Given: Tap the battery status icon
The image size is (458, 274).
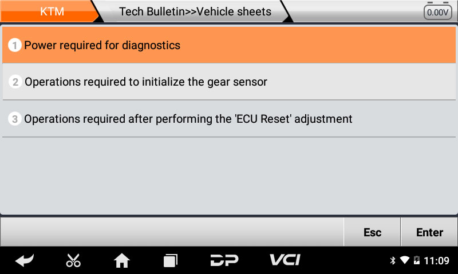Looking at the screenshot, I should (x=417, y=261).
